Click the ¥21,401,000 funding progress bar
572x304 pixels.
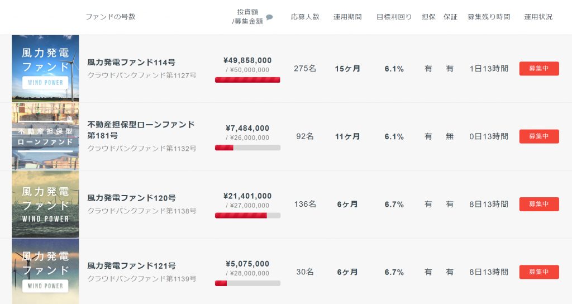(247, 216)
